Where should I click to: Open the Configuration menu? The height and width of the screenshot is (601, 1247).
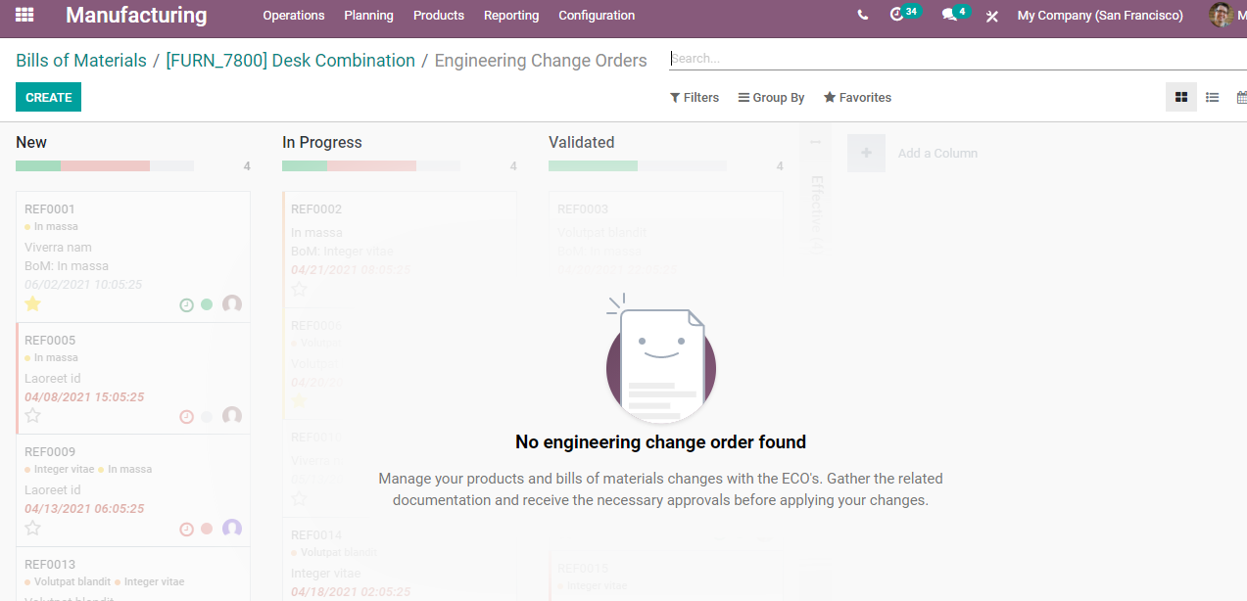coord(597,16)
